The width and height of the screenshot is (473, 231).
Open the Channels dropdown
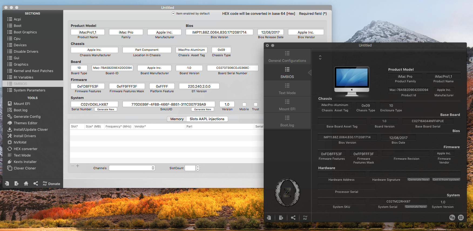132,168
